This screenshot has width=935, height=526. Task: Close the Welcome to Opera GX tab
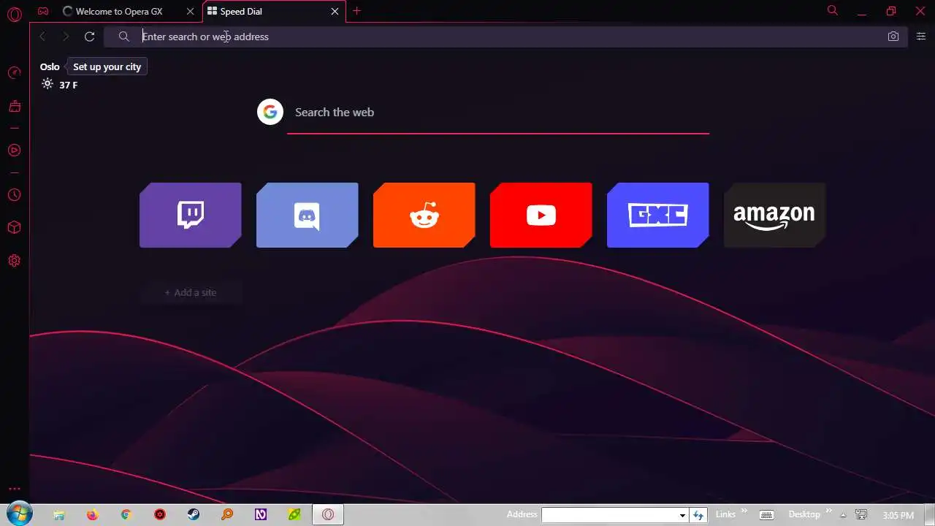tap(190, 12)
